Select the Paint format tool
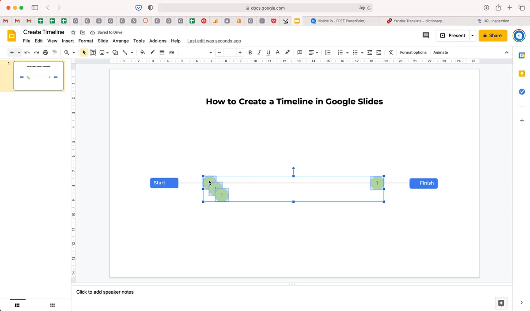 (55, 53)
